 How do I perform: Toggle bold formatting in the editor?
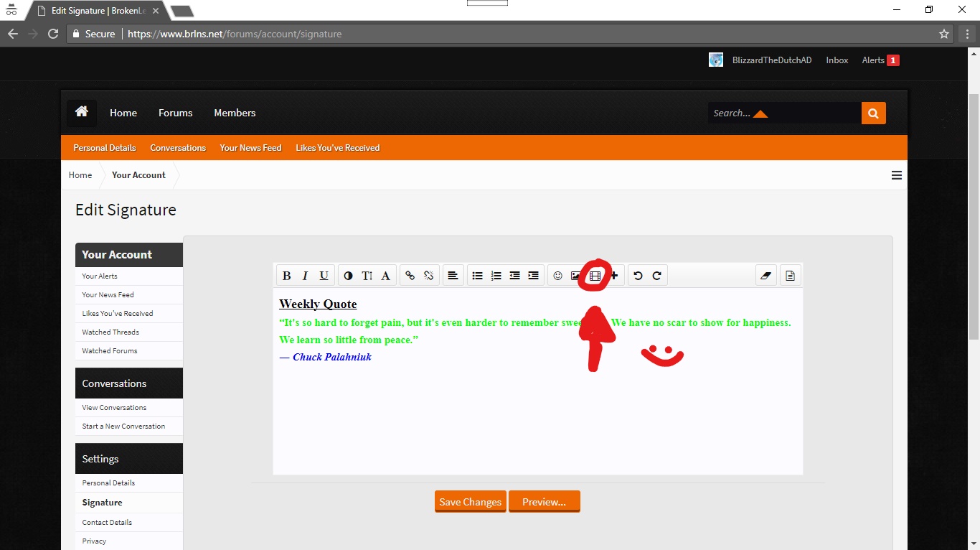pyautogui.click(x=286, y=276)
